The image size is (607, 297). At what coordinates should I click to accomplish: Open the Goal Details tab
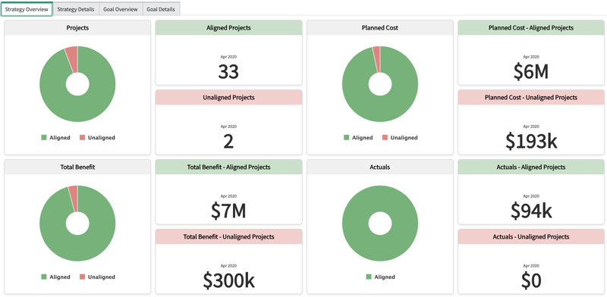coord(161,9)
